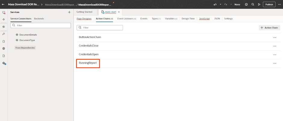Viewport: 283px width, 121px height.
Task: Open the Settings tab
Action: pyautogui.click(x=228, y=19)
